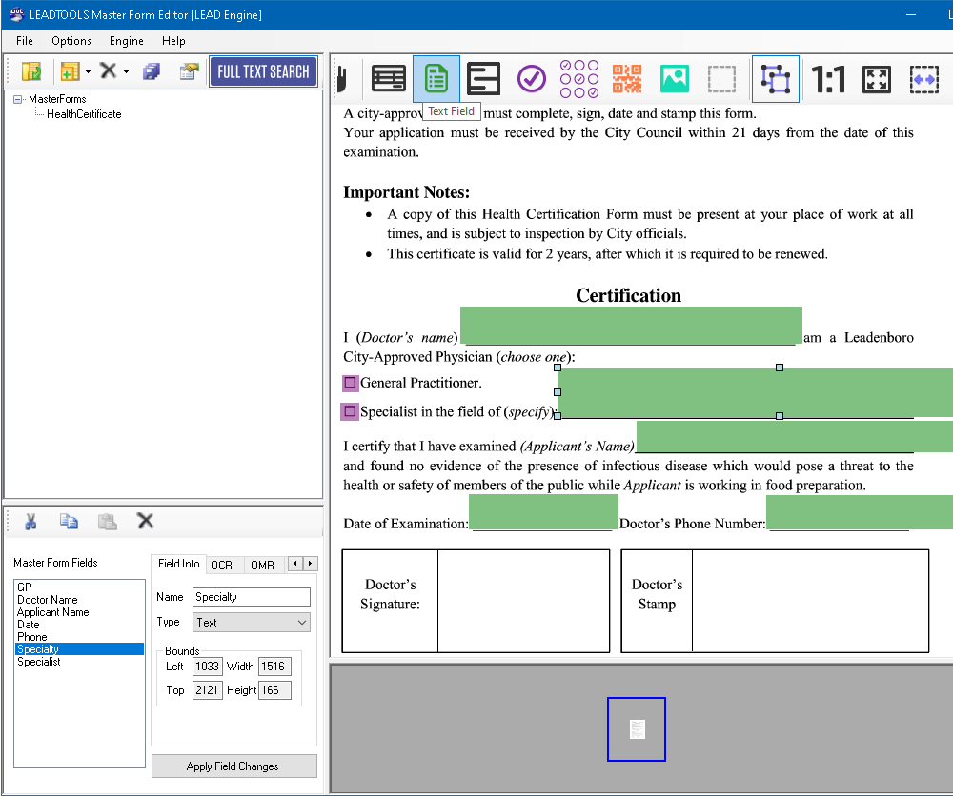Click the FULL TEXT SEARCH button
This screenshot has width=953, height=796.
click(263, 71)
